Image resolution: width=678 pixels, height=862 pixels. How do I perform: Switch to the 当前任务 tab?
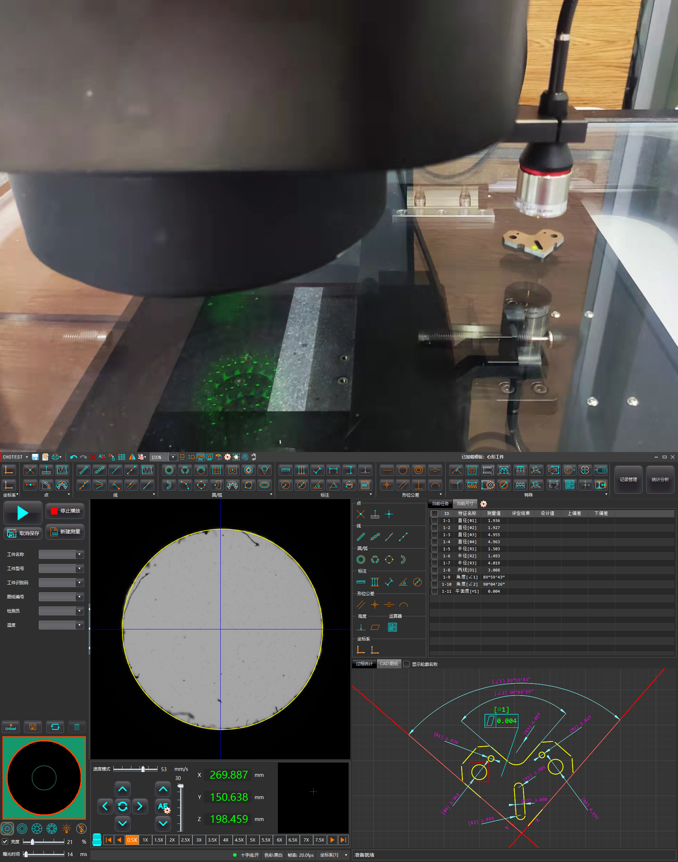[x=440, y=503]
